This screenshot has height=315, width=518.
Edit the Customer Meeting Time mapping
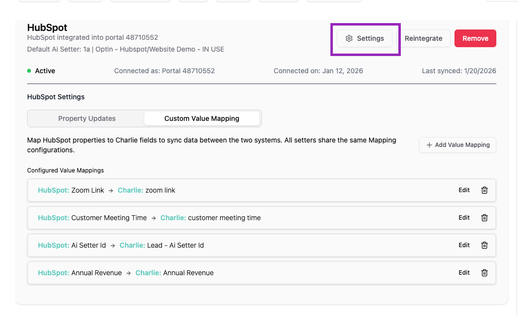464,218
